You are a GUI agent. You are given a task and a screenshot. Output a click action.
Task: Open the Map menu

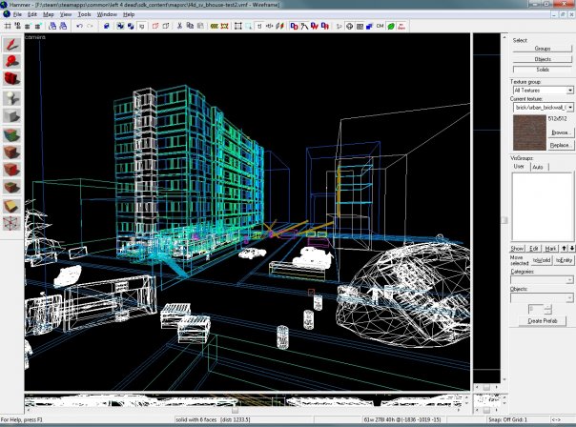(x=48, y=14)
